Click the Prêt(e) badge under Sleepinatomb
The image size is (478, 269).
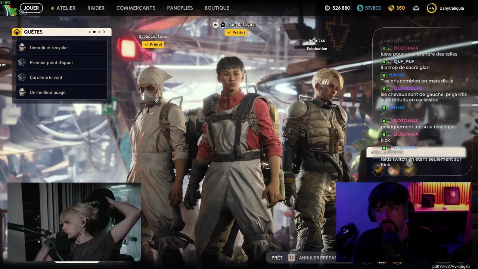tap(153, 44)
